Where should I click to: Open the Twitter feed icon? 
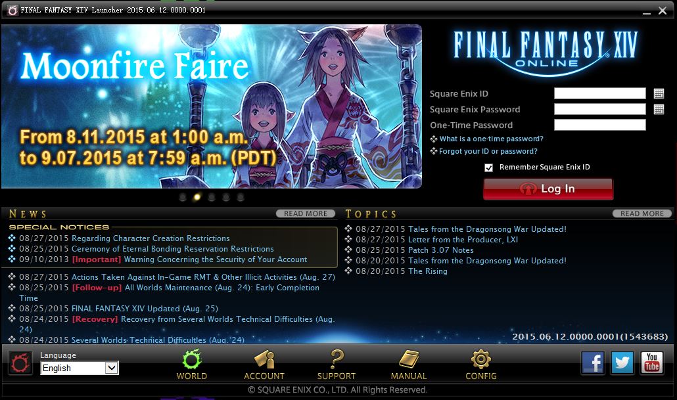coord(622,363)
